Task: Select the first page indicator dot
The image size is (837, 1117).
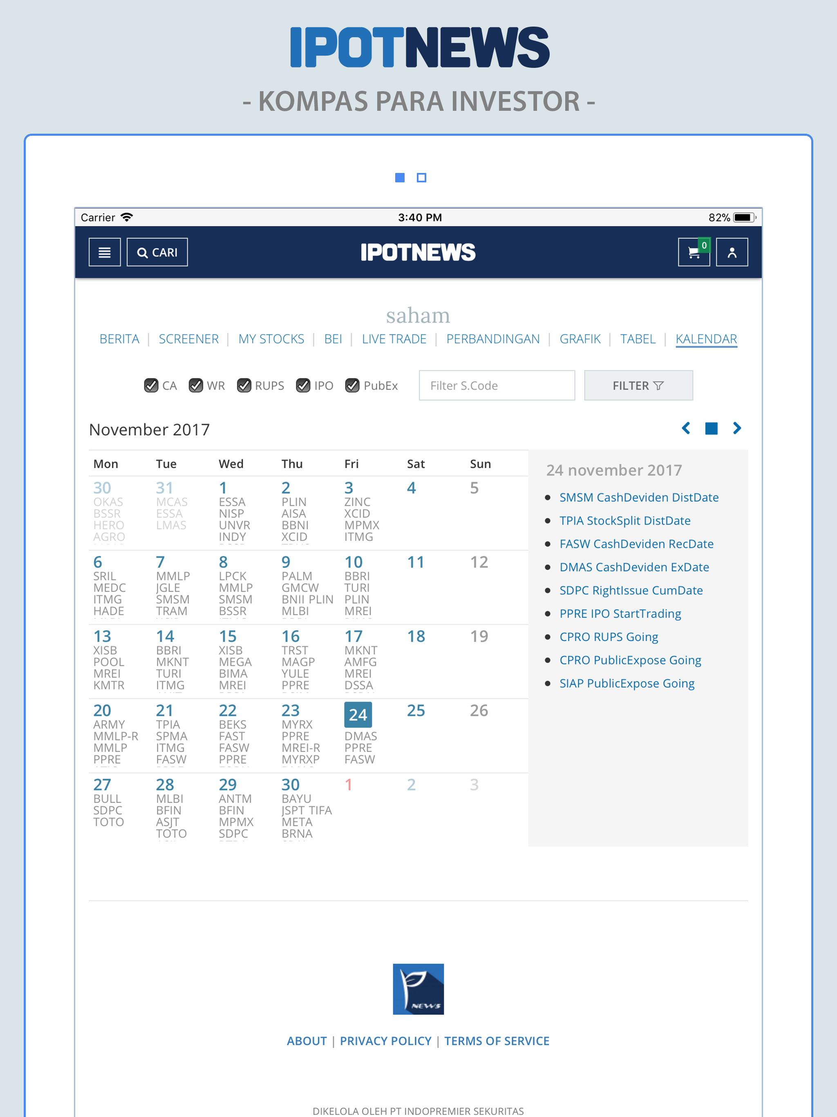Action: [400, 177]
